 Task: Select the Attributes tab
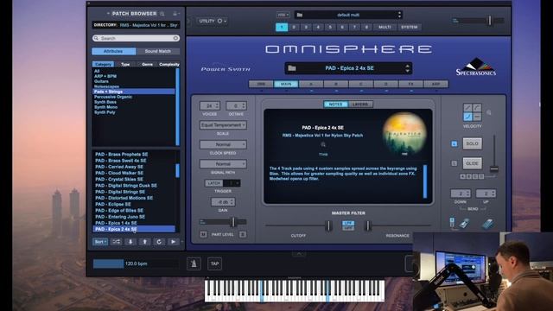[x=113, y=51]
